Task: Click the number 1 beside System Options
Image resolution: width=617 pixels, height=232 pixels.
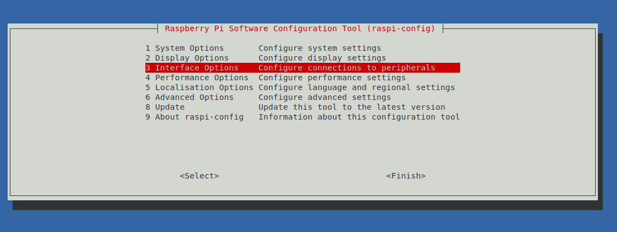Action: point(148,48)
